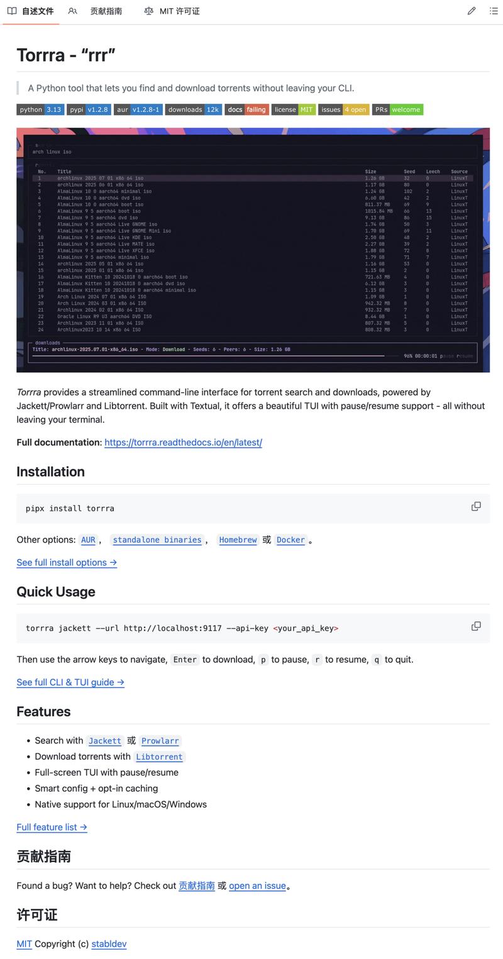The width and height of the screenshot is (503, 959).
Task: Open the Homebrew install option link
Action: (238, 540)
